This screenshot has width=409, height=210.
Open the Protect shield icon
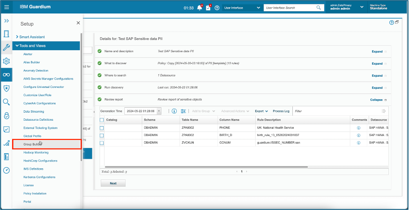pos(7,88)
